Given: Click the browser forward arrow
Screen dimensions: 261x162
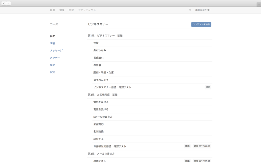Looking at the screenshot, I should coord(8,3).
